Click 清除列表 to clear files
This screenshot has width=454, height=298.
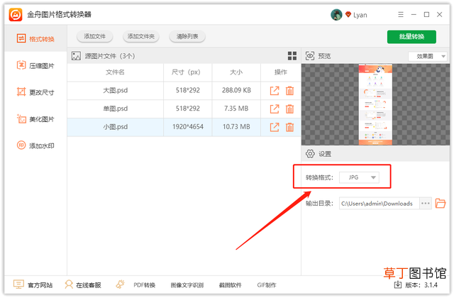coord(187,36)
